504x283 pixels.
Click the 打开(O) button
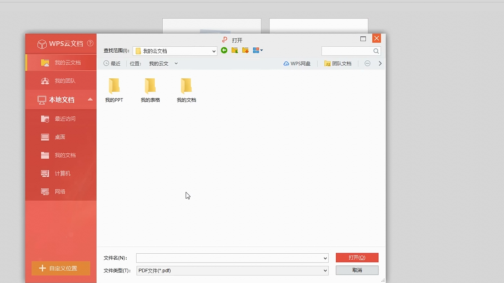(357, 258)
